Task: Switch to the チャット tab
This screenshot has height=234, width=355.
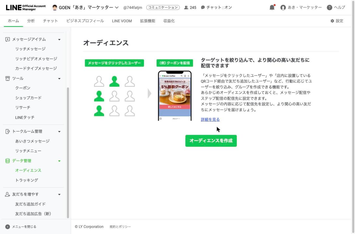Action: (x=50, y=21)
